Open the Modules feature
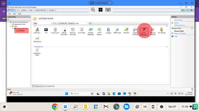The image size is (199, 111). coord(126,31)
